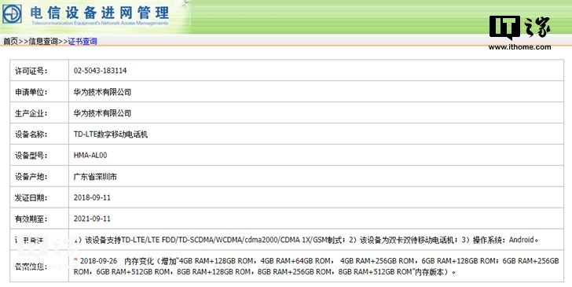Click the 广东省深圳市 origin value

click(x=95, y=177)
